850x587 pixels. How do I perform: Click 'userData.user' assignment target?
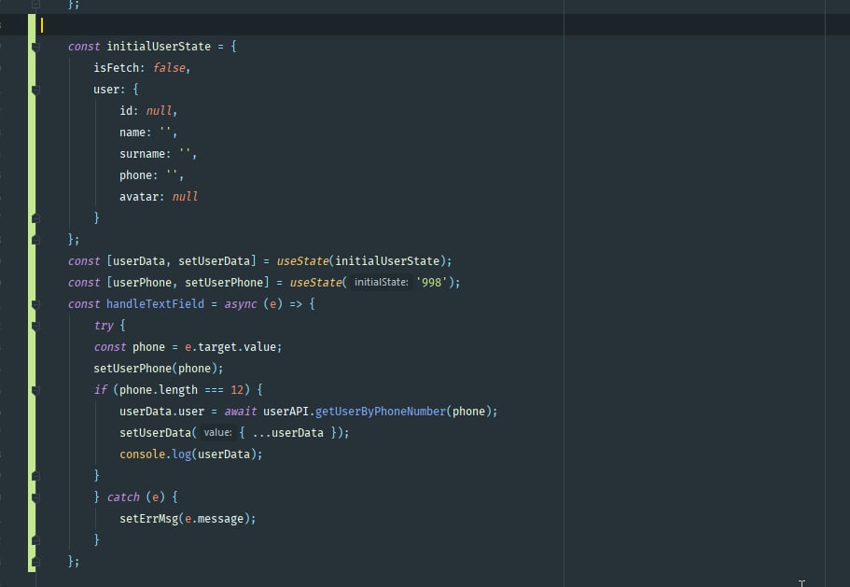tap(161, 412)
